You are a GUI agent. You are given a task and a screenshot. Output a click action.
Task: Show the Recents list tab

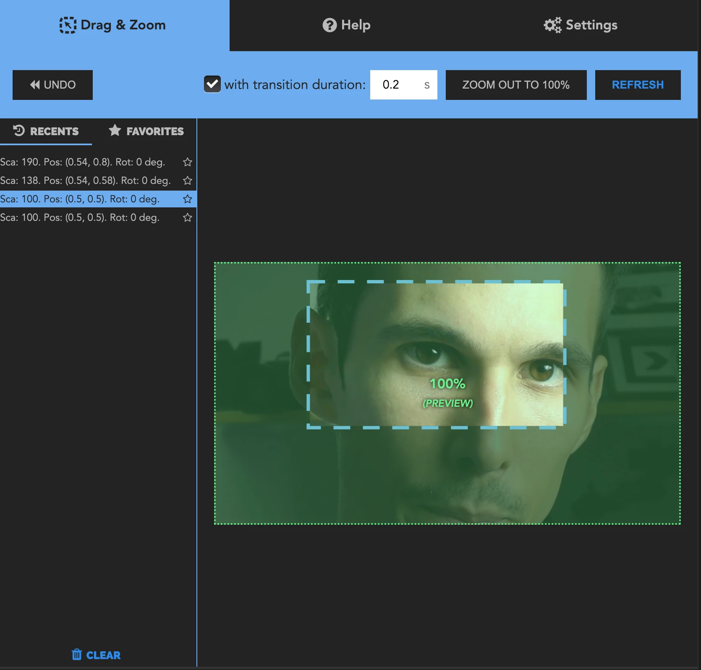46,131
